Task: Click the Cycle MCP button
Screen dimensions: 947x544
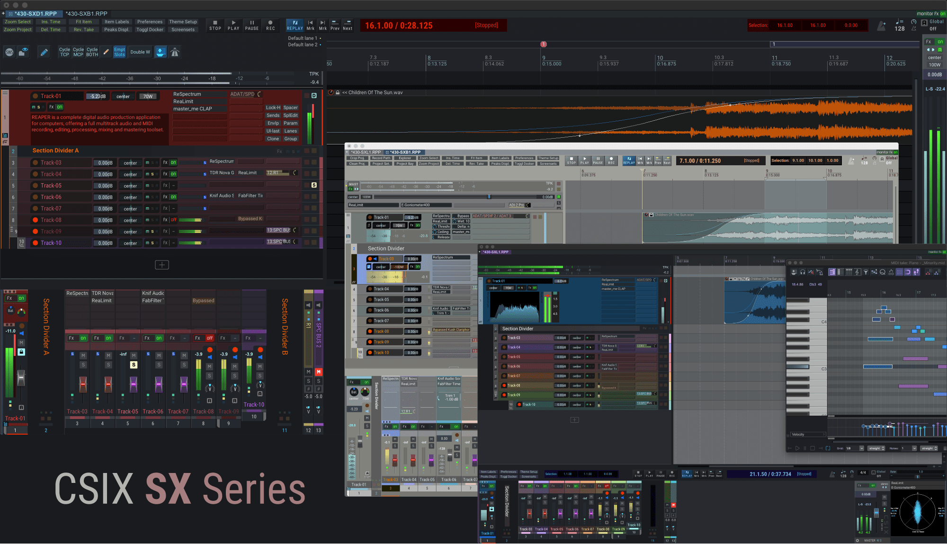Action: 78,52
